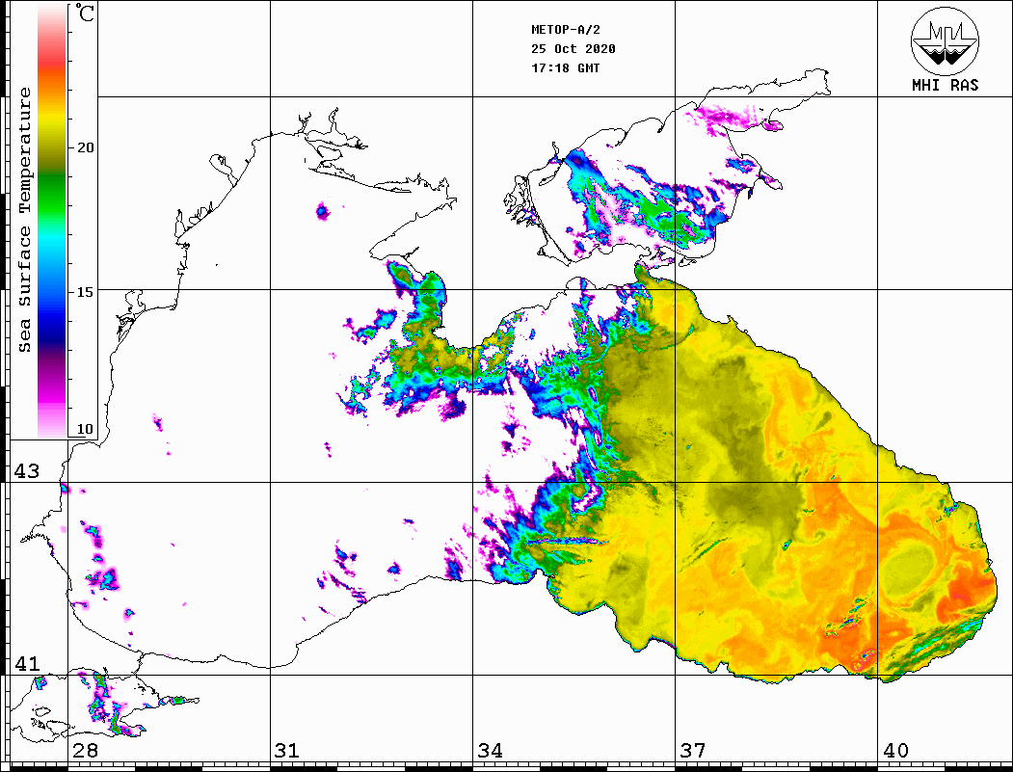Click the date '25 Oct 2020'
The height and width of the screenshot is (772, 1013).
pos(573,49)
